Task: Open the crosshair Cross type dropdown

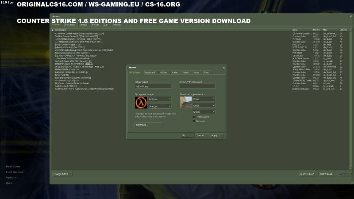Action: click(204, 99)
